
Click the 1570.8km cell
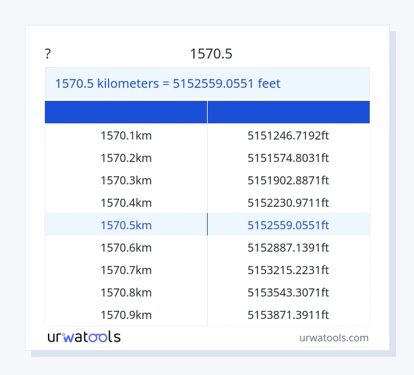pyautogui.click(x=126, y=292)
